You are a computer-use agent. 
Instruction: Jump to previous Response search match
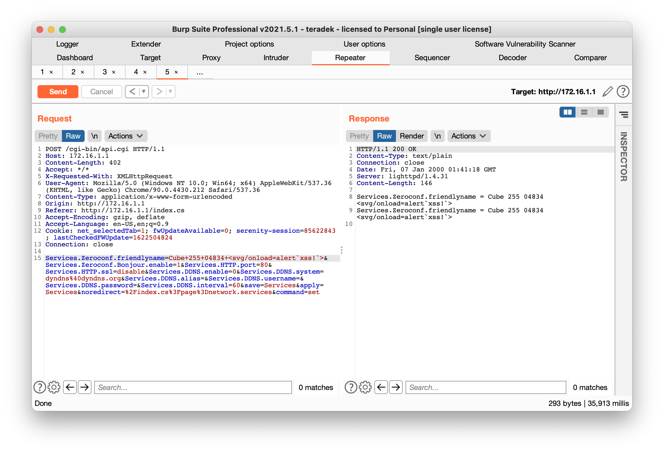click(x=381, y=387)
